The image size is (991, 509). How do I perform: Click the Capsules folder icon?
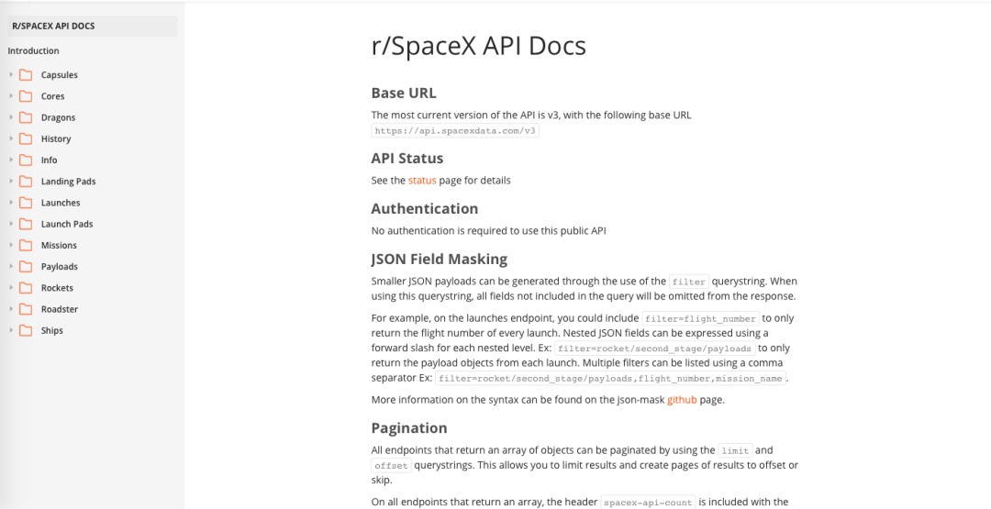(26, 75)
